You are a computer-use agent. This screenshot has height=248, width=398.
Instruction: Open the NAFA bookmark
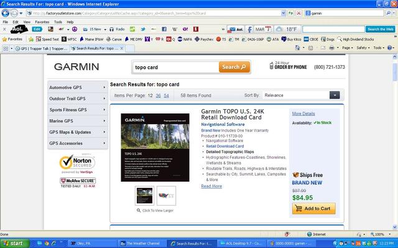[185, 39]
